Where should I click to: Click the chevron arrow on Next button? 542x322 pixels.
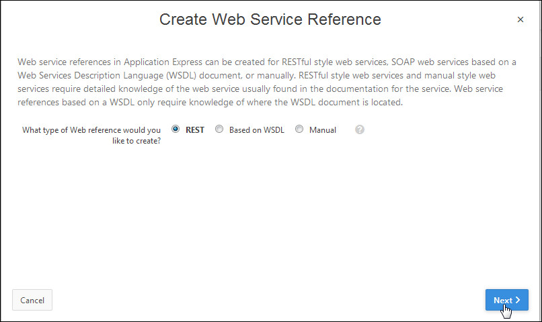[517, 300]
